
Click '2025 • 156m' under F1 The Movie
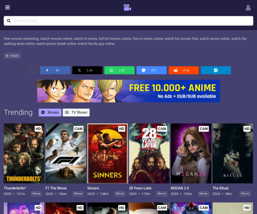(56, 194)
